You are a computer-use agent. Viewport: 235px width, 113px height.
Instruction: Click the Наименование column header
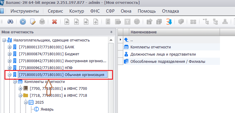174,32
